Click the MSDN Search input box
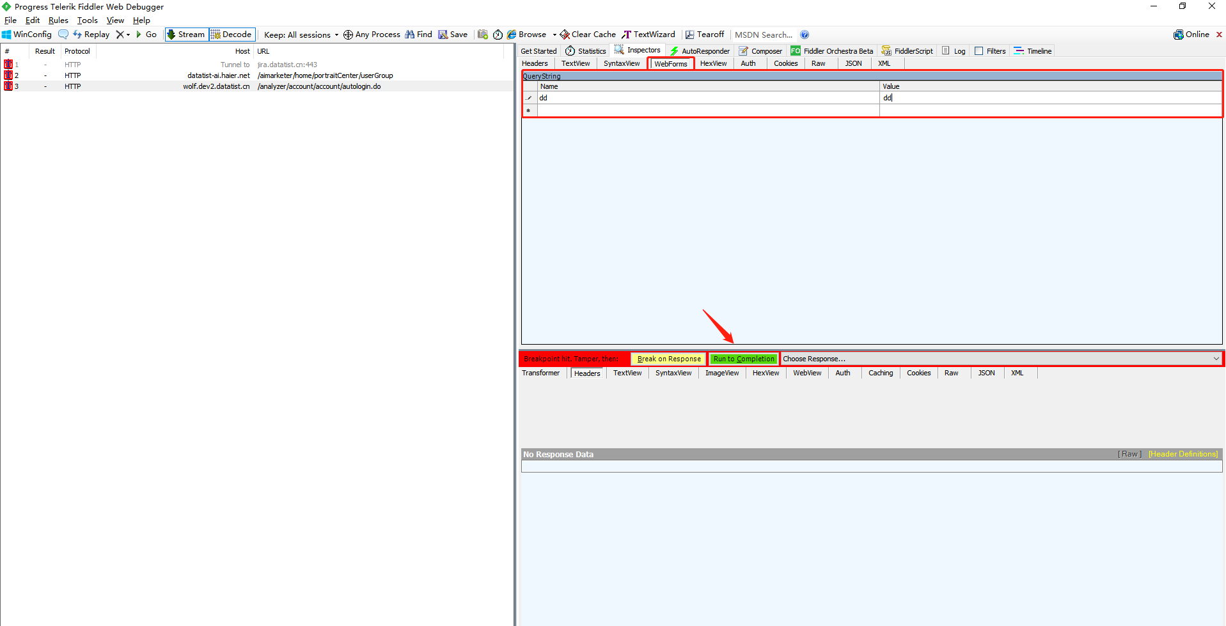 click(764, 35)
